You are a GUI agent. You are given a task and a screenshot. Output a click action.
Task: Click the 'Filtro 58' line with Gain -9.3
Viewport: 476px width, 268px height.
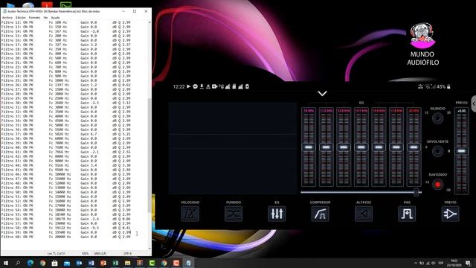[66, 228]
